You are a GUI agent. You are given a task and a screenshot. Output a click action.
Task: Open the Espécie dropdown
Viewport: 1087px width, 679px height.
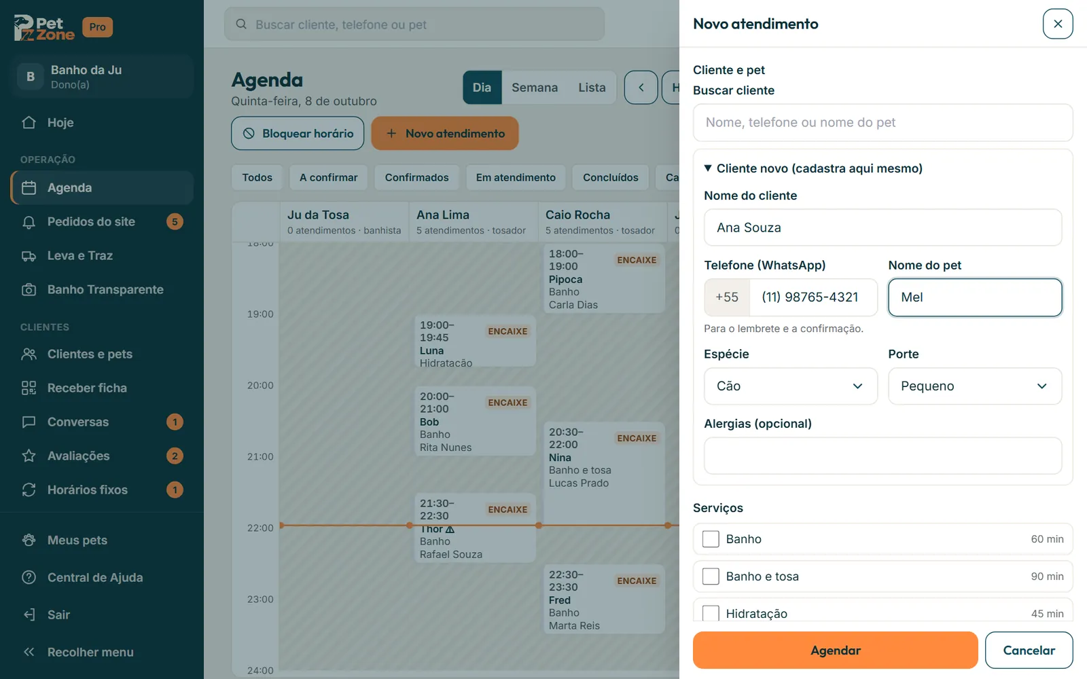click(791, 386)
